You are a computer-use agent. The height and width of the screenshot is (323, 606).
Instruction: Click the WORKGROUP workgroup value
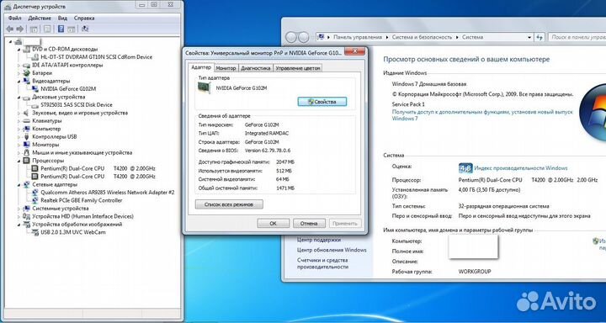(x=475, y=272)
